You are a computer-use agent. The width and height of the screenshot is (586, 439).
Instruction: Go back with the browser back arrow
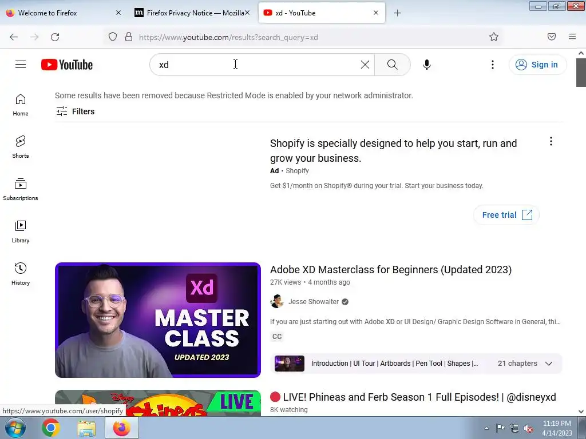point(14,37)
